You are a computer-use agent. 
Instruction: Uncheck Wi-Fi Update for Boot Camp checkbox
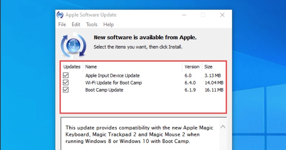66,83
